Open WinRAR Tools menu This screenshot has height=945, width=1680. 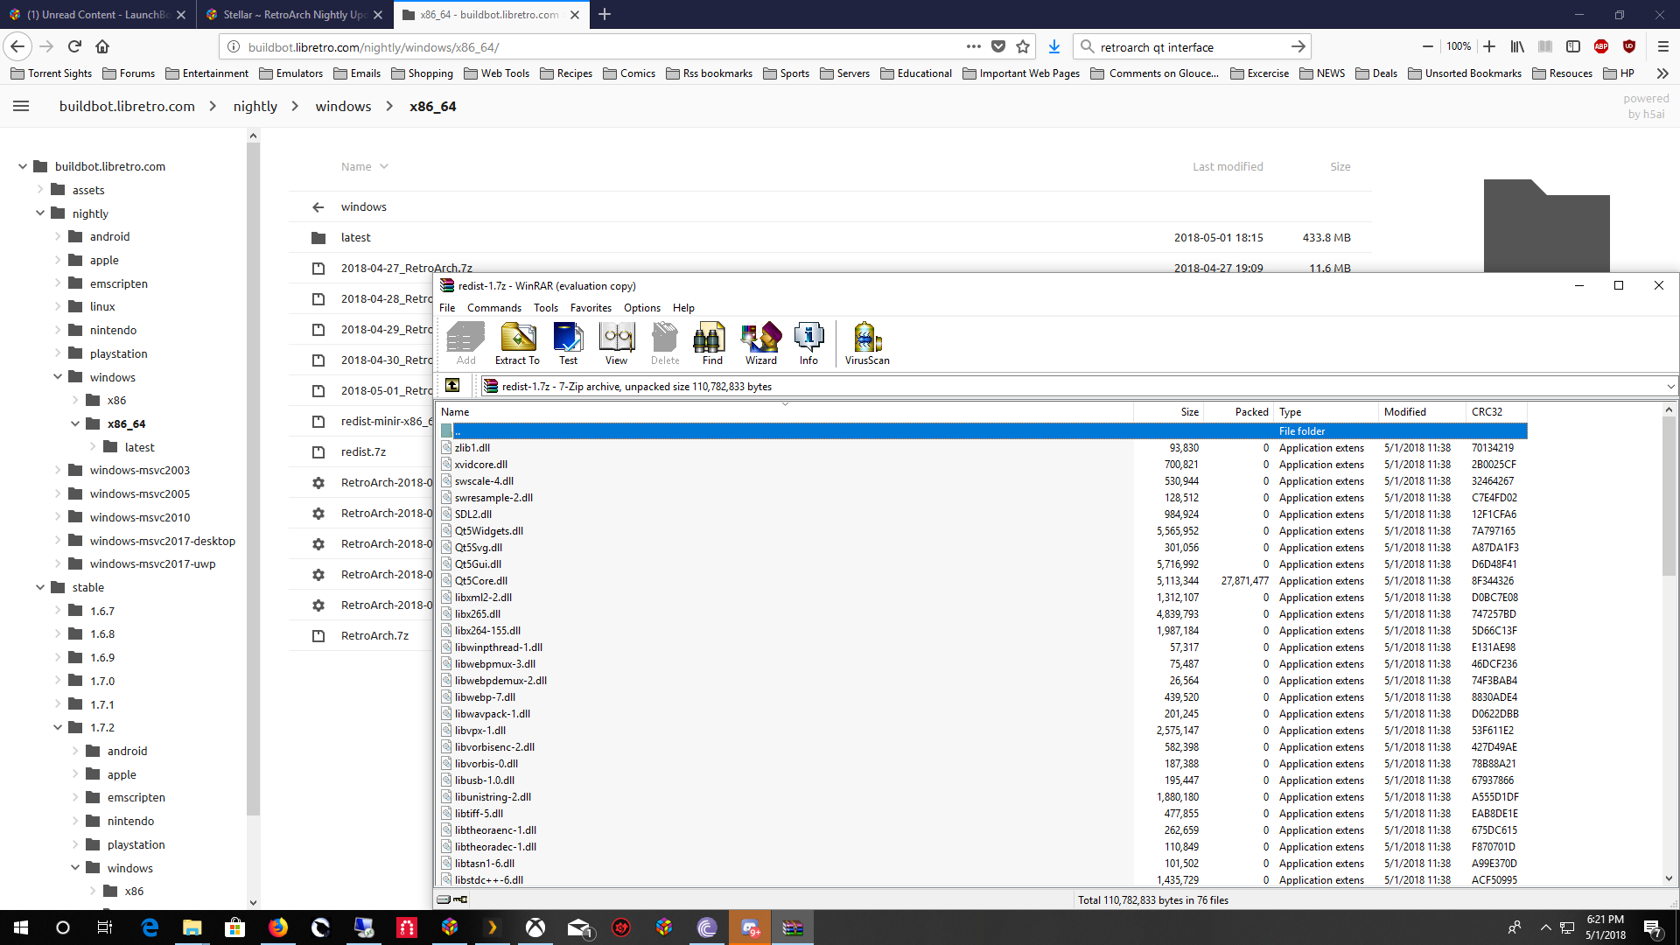546,308
